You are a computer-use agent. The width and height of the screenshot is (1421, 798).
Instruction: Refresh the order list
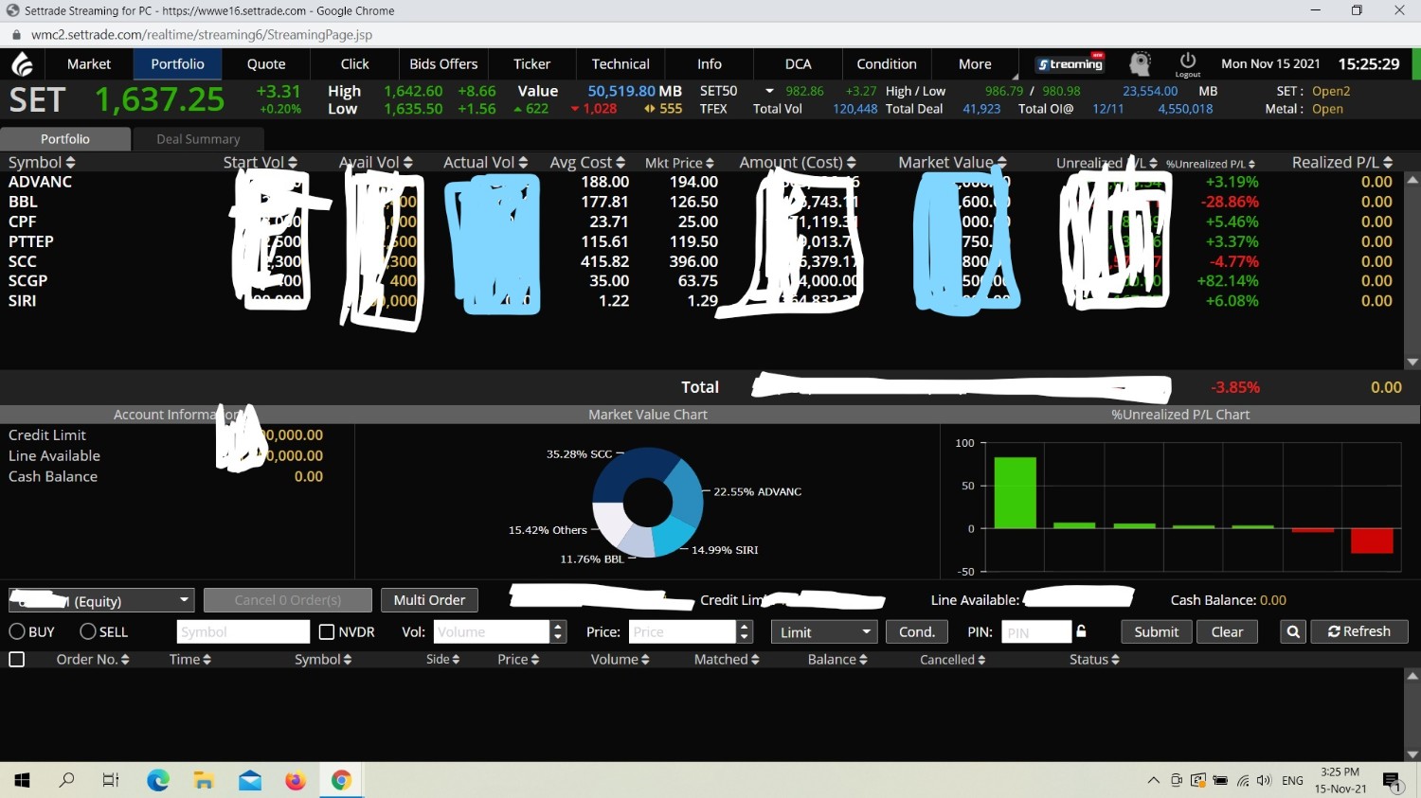[1359, 631]
